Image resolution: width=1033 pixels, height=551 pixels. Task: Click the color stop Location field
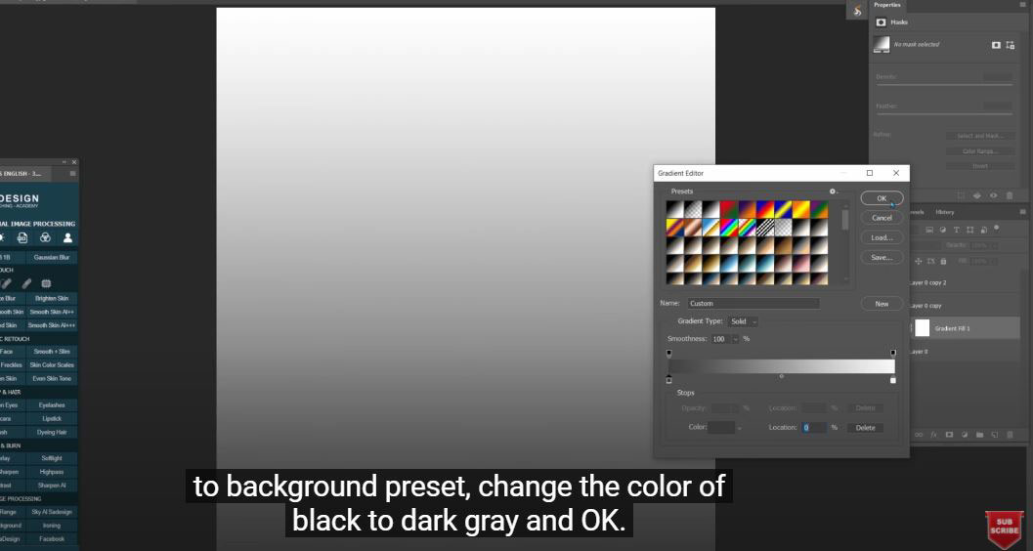tap(814, 428)
